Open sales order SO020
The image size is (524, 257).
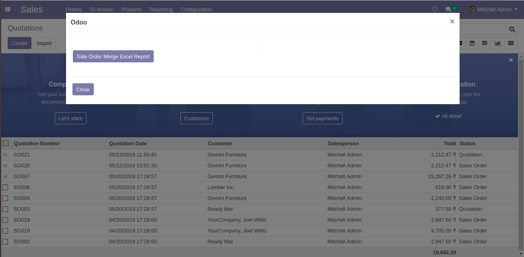[22, 166]
